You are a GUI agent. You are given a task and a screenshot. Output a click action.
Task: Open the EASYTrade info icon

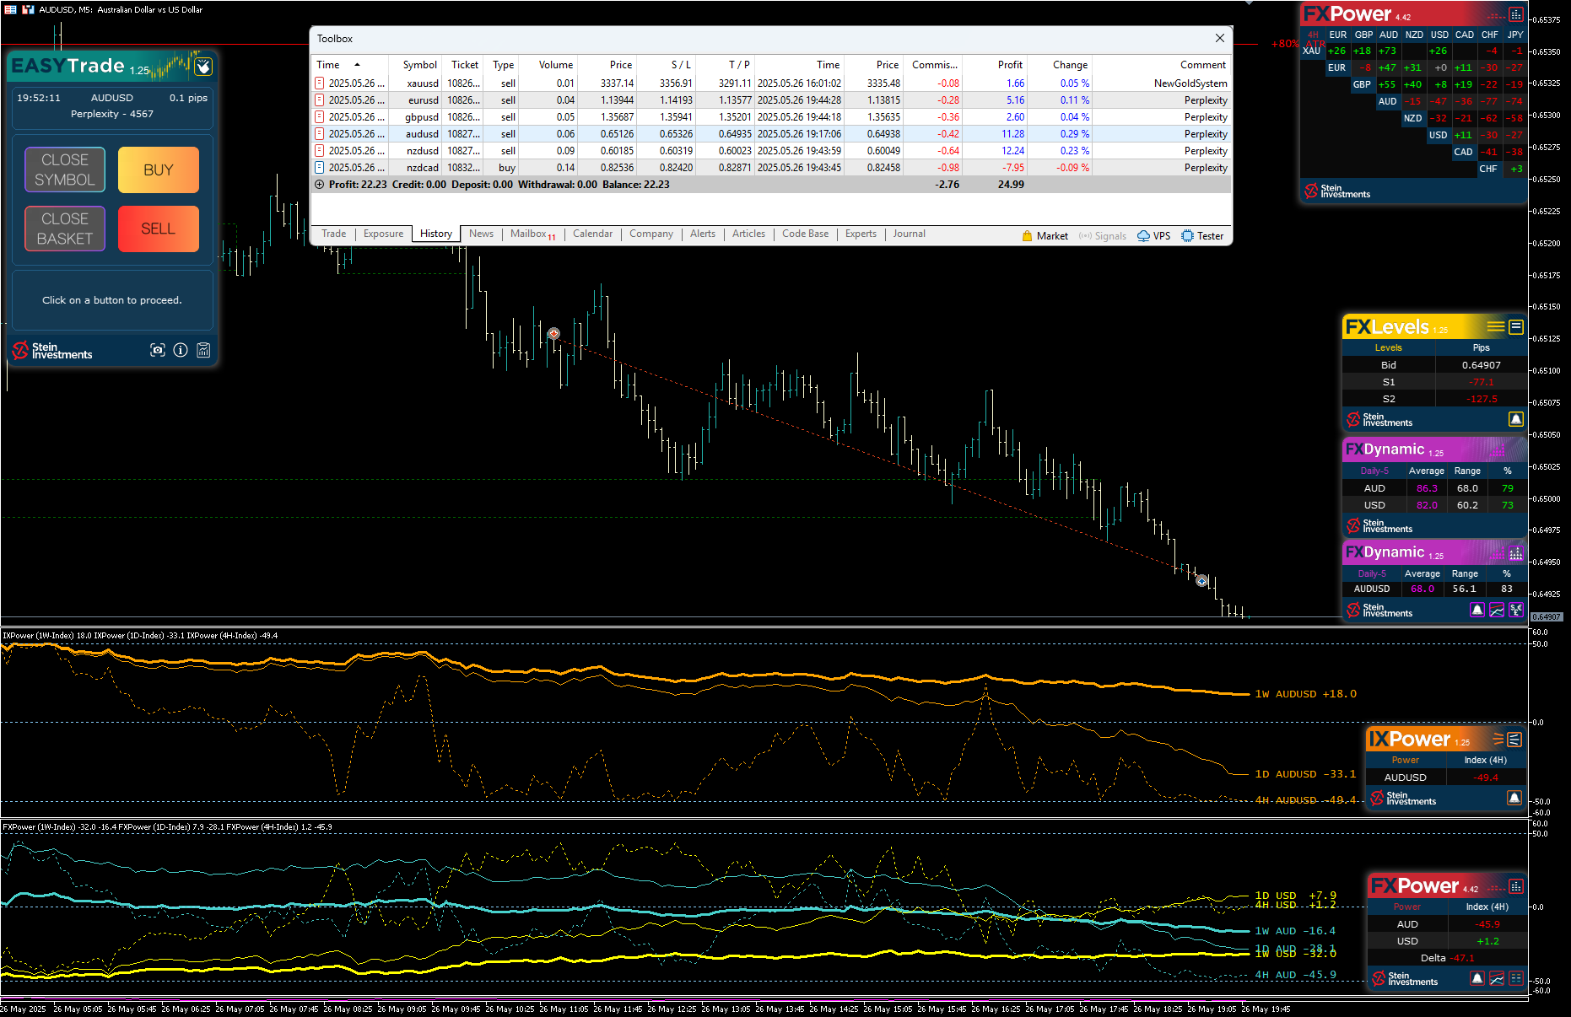(x=181, y=350)
